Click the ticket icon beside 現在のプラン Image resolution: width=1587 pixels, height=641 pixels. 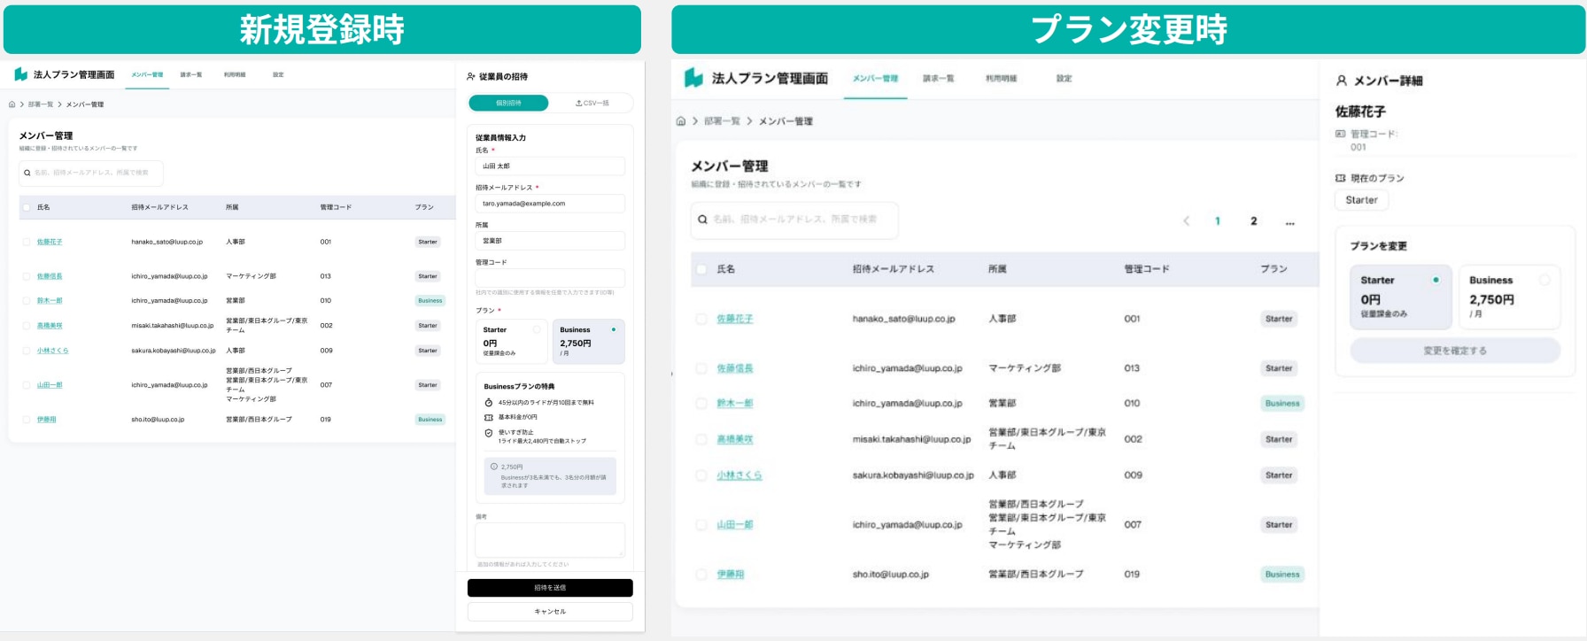(x=1340, y=178)
